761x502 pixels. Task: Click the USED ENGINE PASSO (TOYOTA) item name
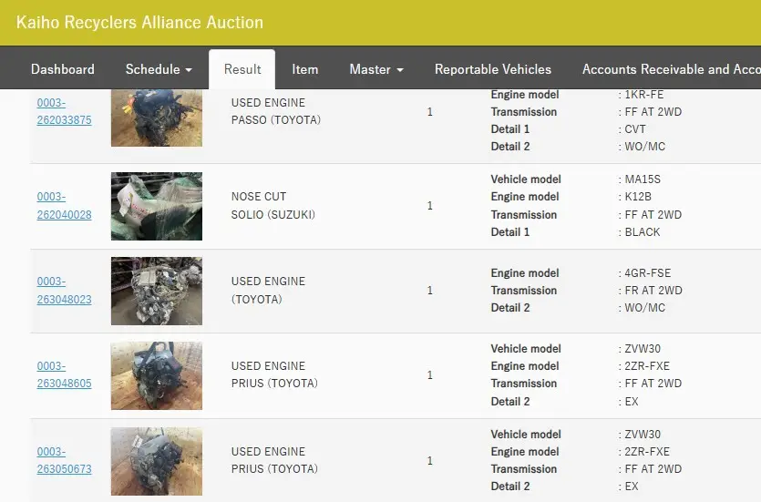pyautogui.click(x=275, y=111)
